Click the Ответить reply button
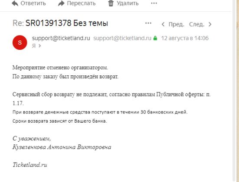Screen dimensions: 239x182 29,3
